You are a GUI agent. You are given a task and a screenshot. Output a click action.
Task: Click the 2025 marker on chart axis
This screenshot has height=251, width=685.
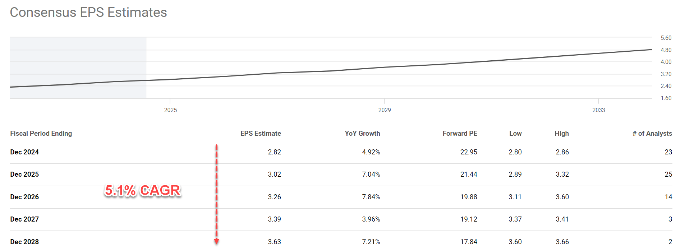coord(170,110)
